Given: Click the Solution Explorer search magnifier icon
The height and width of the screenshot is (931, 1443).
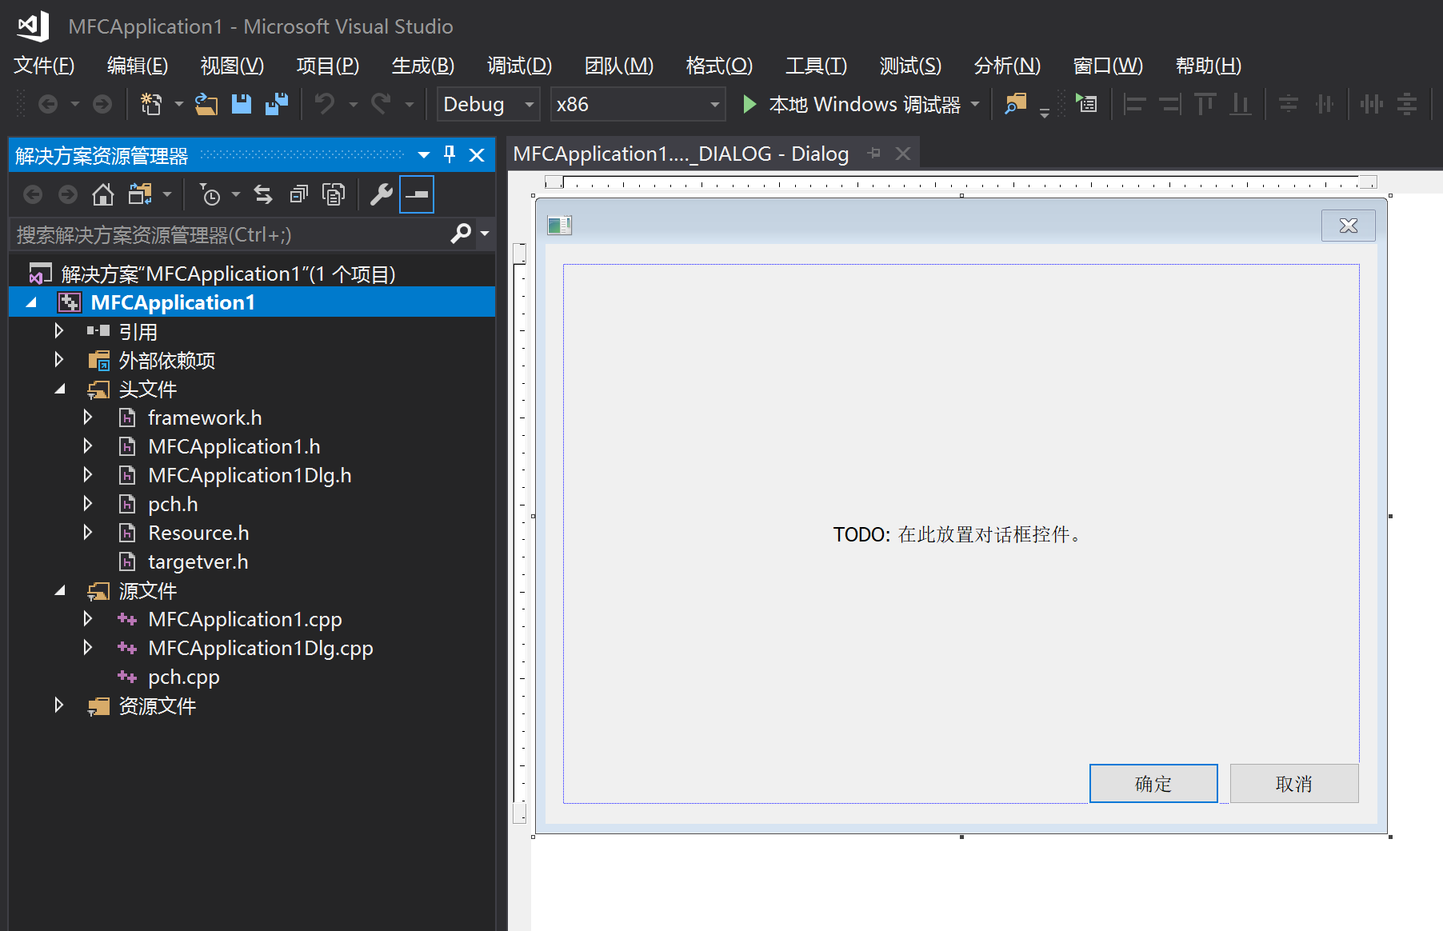Looking at the screenshot, I should pyautogui.click(x=461, y=234).
